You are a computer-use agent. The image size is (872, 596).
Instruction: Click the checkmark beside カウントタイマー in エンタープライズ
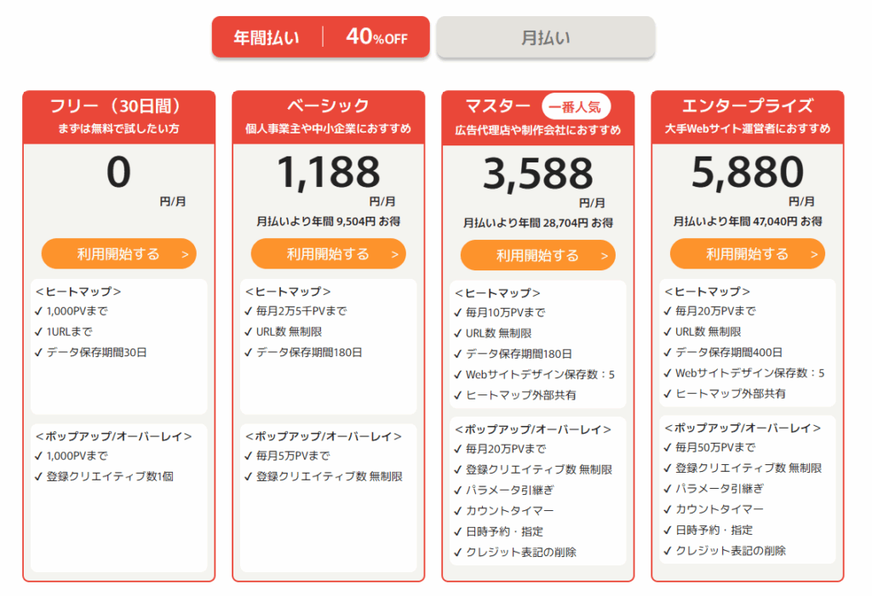668,509
